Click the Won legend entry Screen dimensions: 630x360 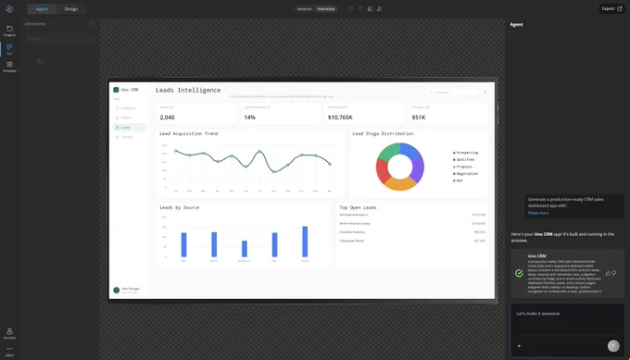point(458,181)
